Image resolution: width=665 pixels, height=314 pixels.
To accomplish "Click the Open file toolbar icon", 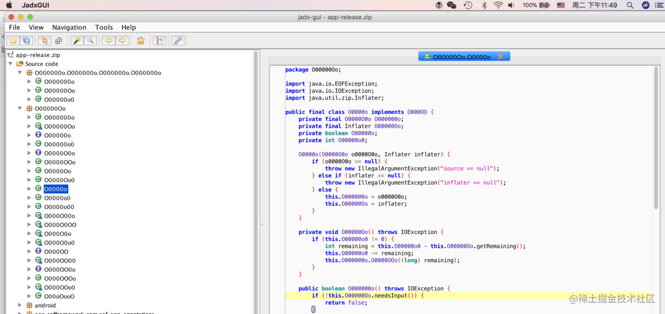I will [x=13, y=41].
